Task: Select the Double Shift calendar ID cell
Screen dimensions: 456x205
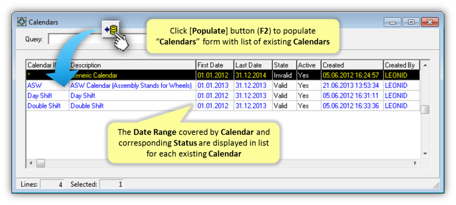Action: click(x=48, y=106)
